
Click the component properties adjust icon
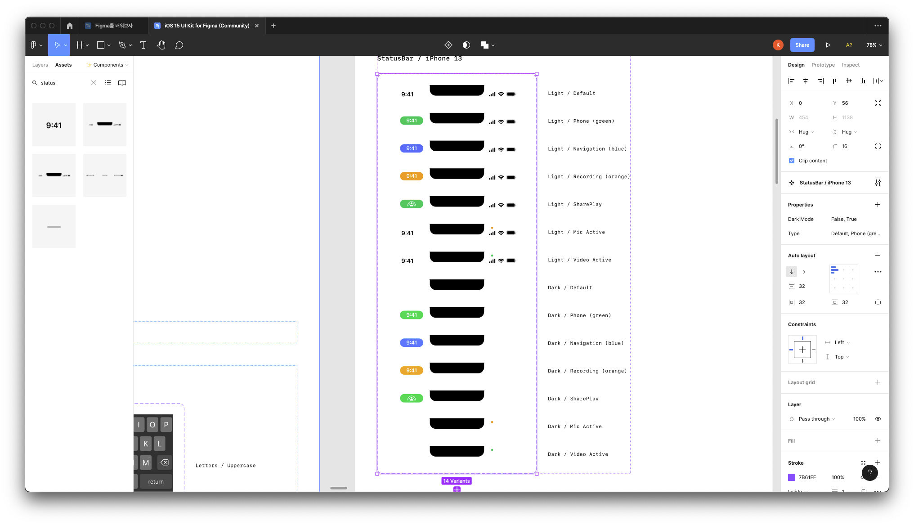[x=878, y=183]
